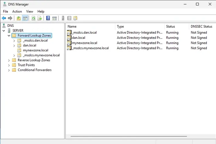Click the server tower toolbar icon

tap(63, 18)
